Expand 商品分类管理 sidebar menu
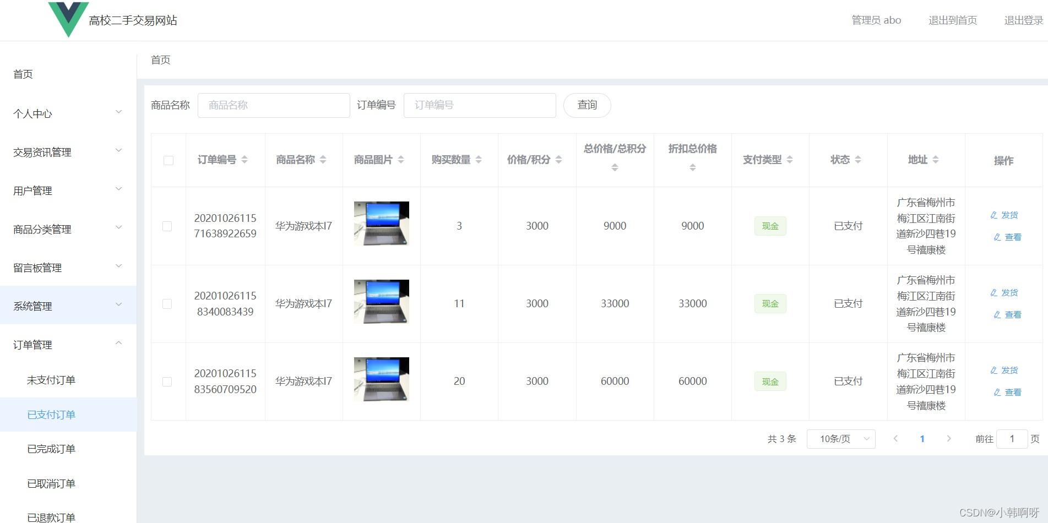 (68, 229)
